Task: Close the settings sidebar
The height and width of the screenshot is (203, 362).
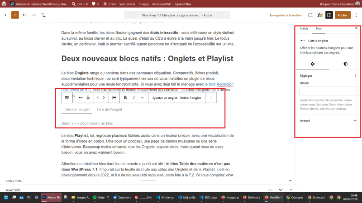Action: 356,28
